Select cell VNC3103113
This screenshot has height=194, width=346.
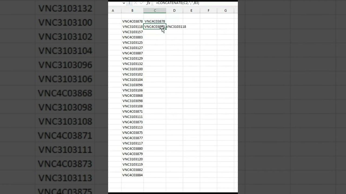132,127
